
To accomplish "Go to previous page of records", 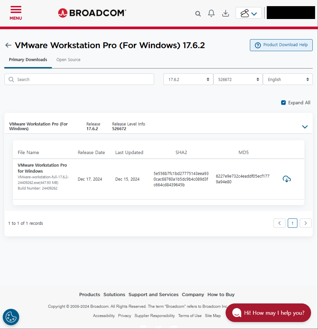I will click(279, 223).
